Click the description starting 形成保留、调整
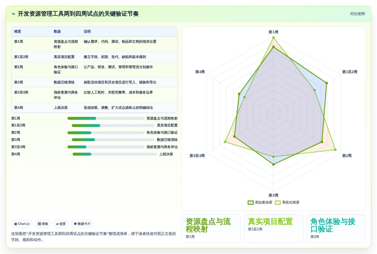Screen dimensions: 377x254 click(118, 108)
